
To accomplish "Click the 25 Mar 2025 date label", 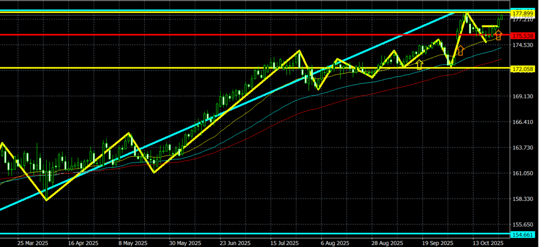I will pyautogui.click(x=33, y=243).
